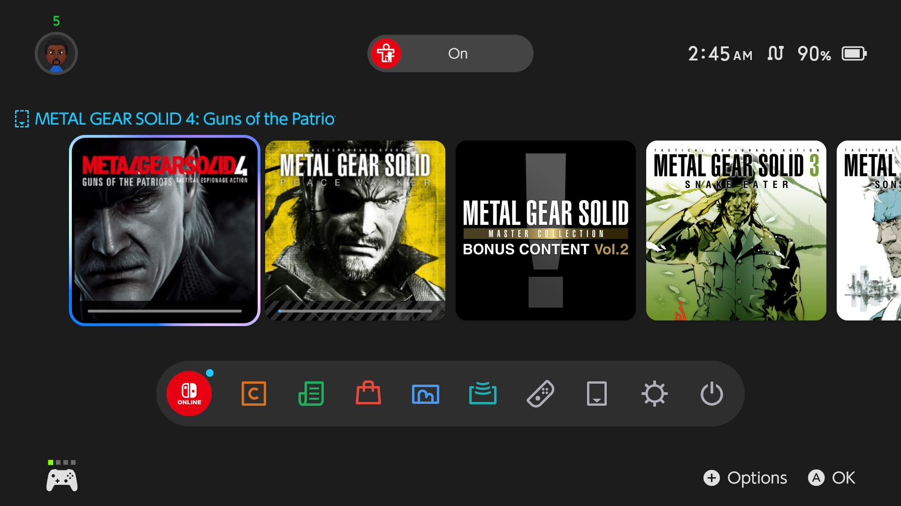Image resolution: width=901 pixels, height=506 pixels.
Task: Open the Album icon
Action: coord(426,394)
